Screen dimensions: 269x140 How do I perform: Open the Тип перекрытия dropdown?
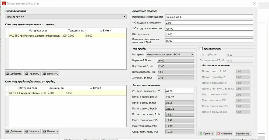66,17
